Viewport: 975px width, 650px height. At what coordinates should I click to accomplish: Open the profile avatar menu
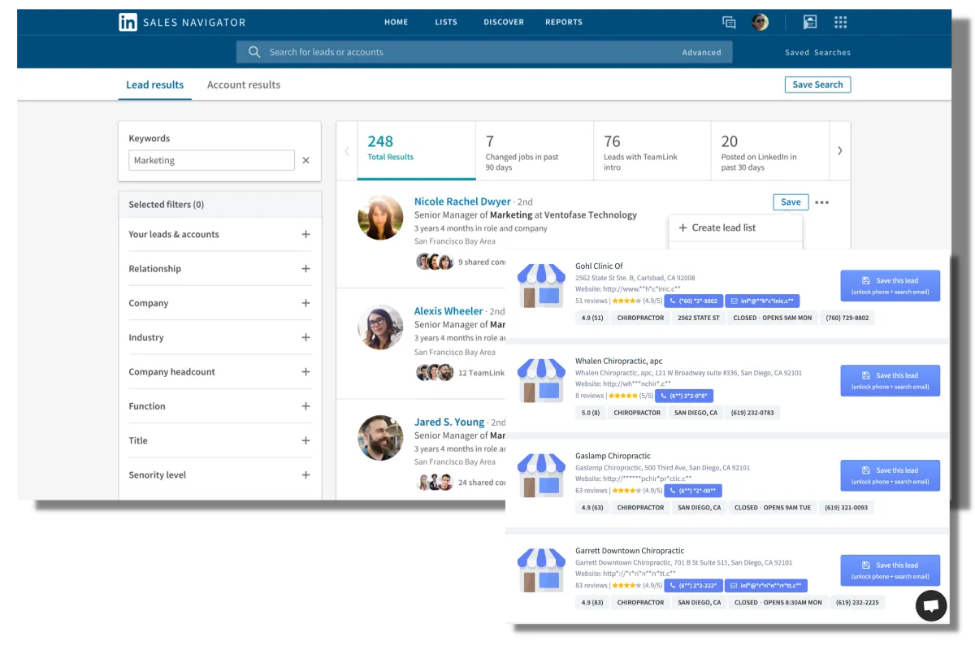[760, 23]
